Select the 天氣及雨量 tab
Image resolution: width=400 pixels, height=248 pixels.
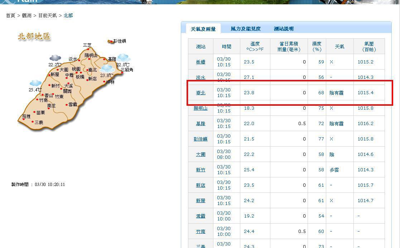pos(203,29)
